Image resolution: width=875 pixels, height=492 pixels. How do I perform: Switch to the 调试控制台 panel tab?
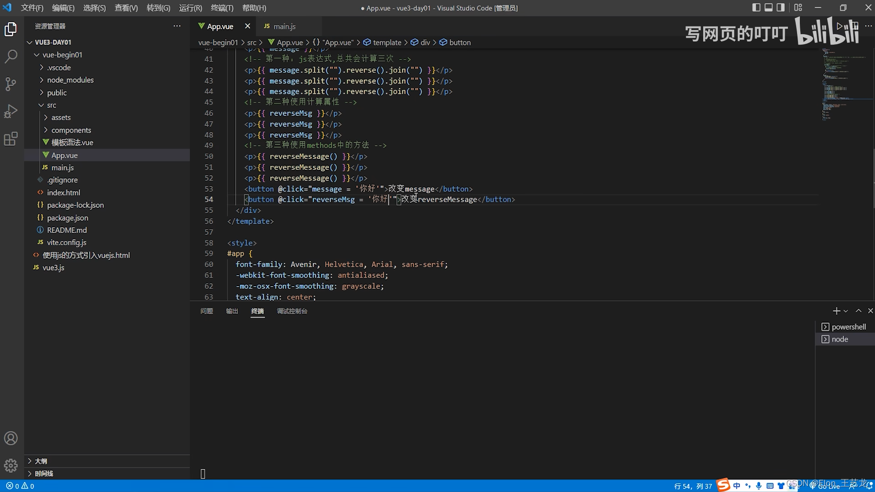click(x=292, y=311)
